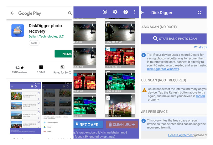
Task: Tap the Recover button
Action: pyautogui.click(x=88, y=125)
